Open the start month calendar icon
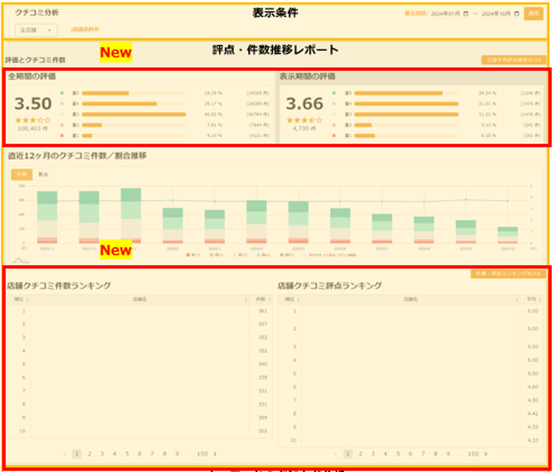The image size is (554, 472). click(465, 13)
